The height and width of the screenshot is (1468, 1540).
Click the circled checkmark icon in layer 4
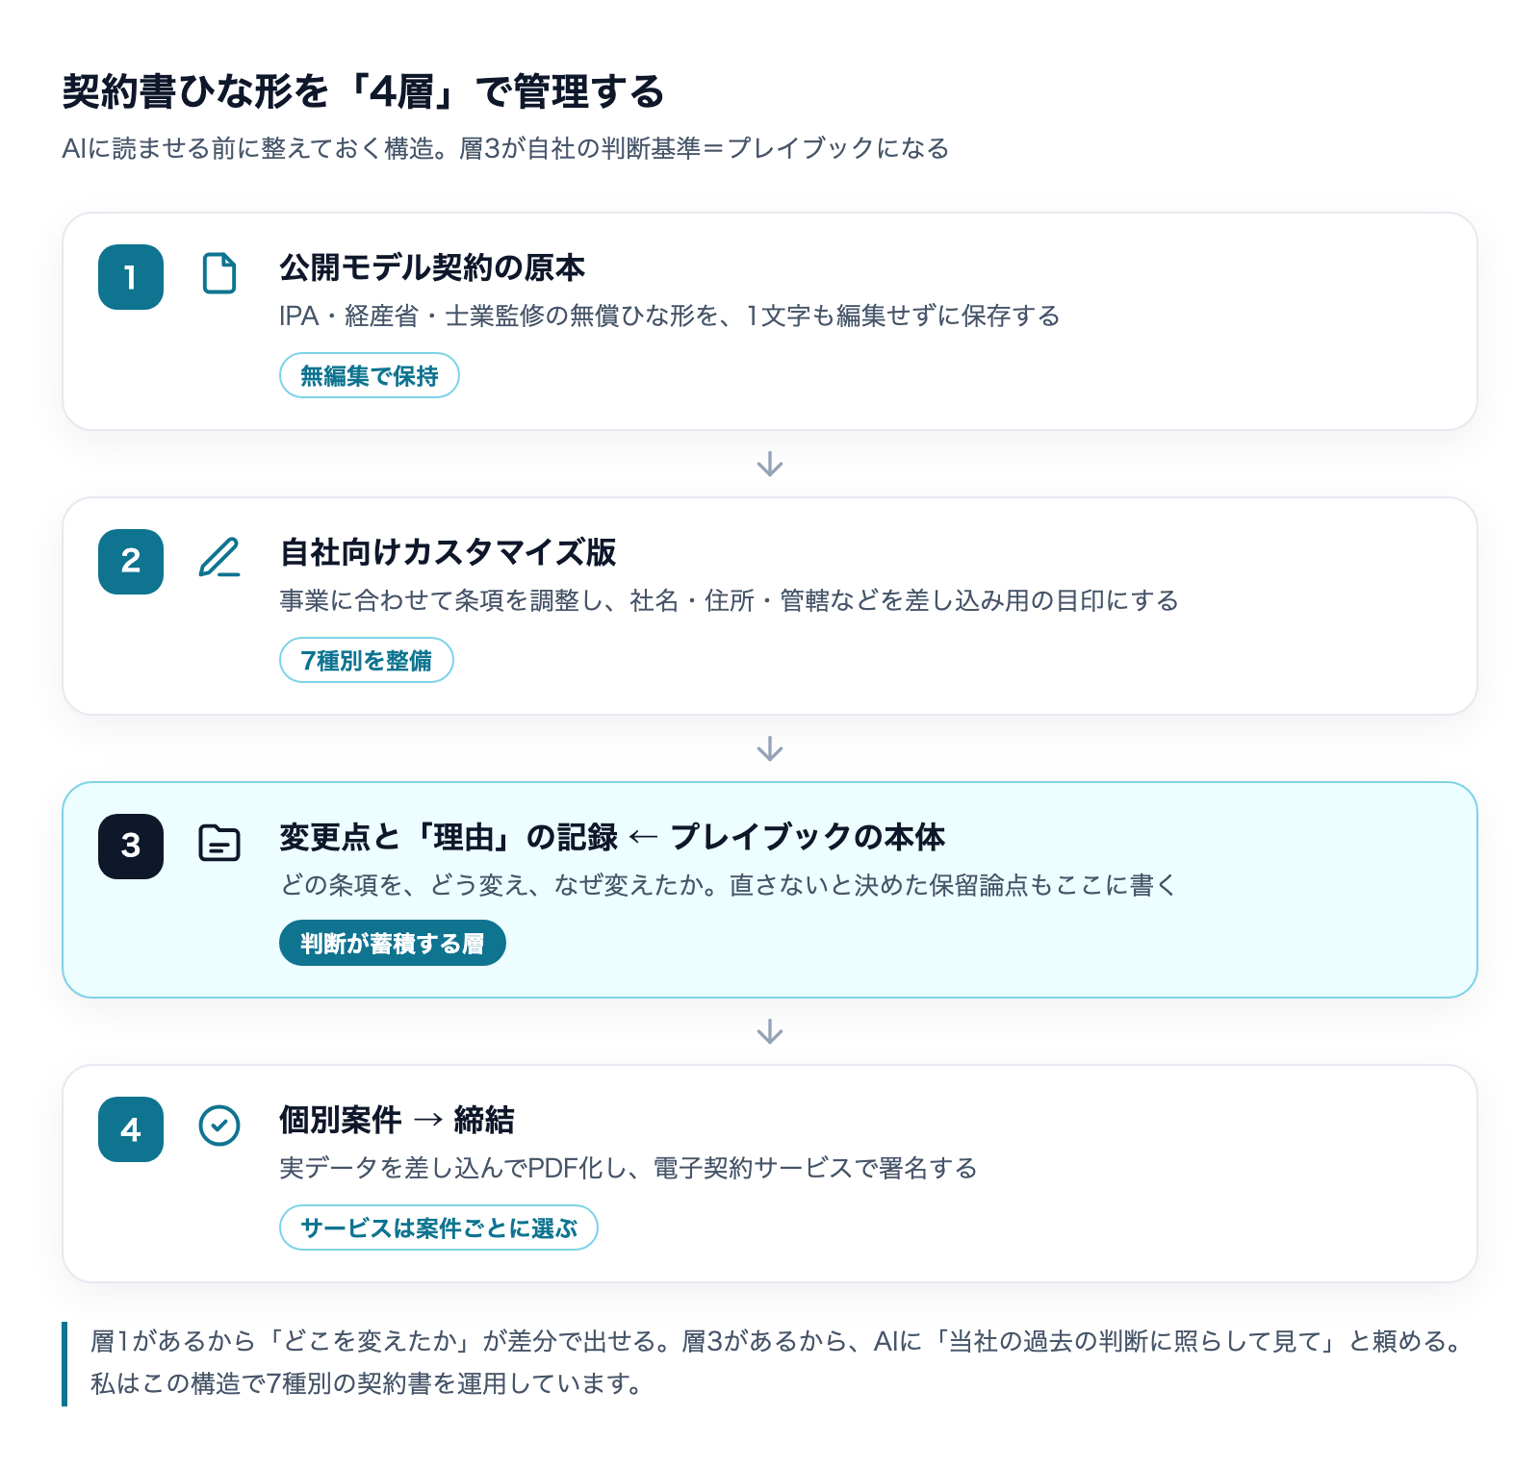[219, 1125]
